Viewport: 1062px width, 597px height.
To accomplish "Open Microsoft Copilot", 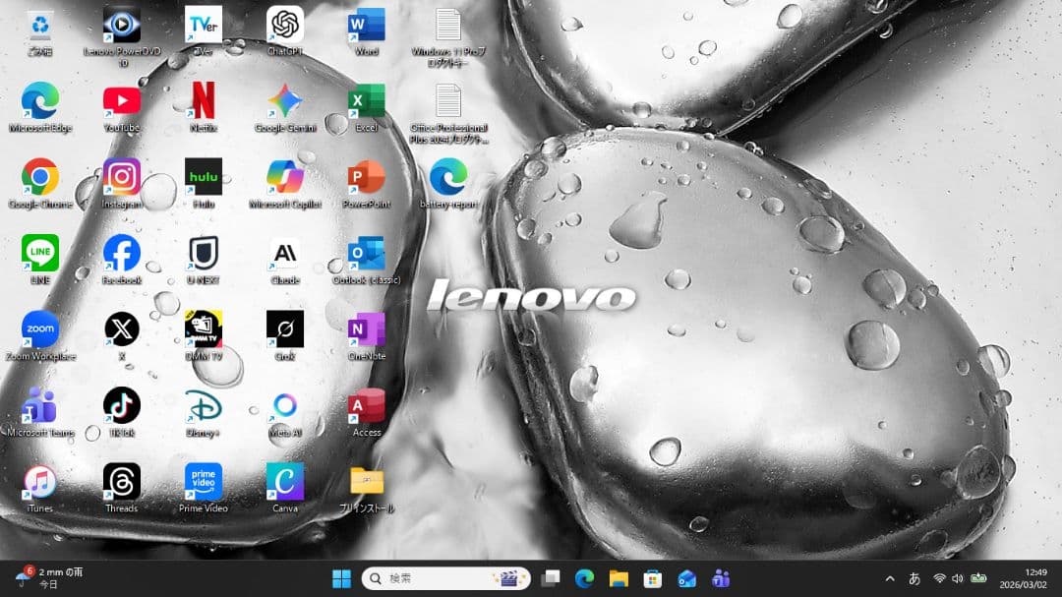I will [x=284, y=175].
